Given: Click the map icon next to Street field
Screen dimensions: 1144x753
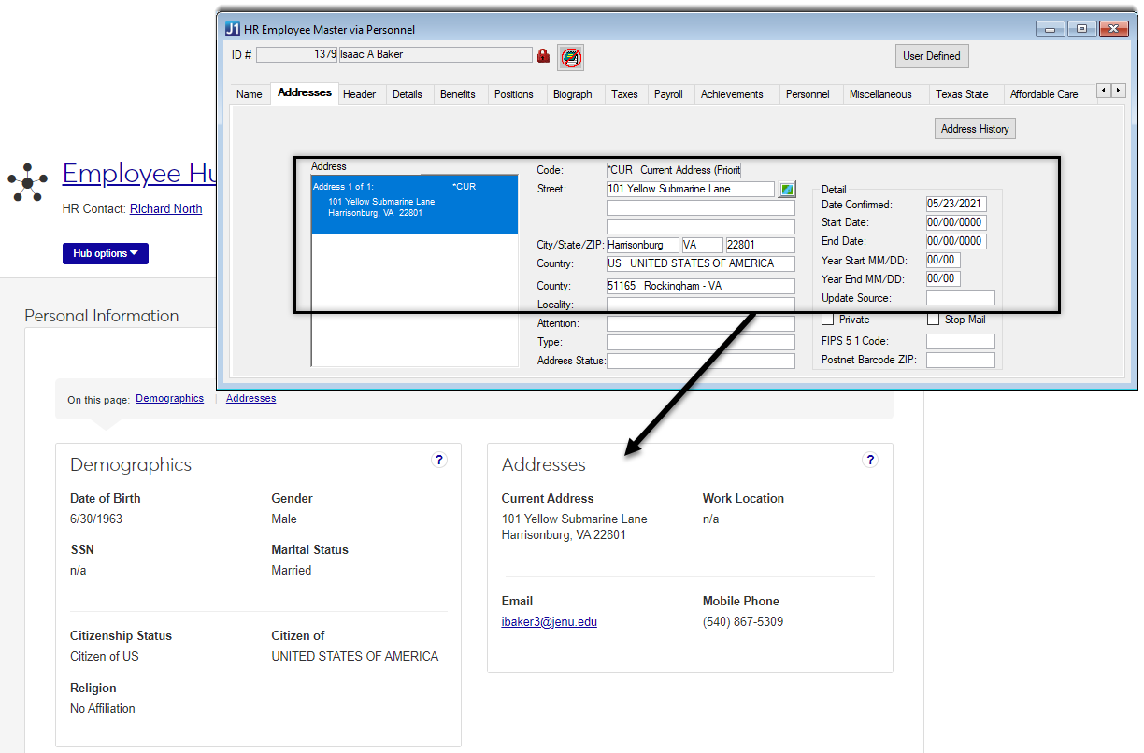Looking at the screenshot, I should click(x=787, y=190).
